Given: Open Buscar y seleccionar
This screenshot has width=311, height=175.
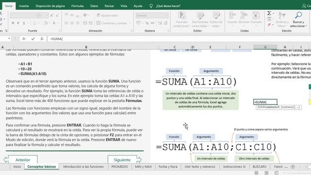Looking at the screenshot, I should click(298, 19).
